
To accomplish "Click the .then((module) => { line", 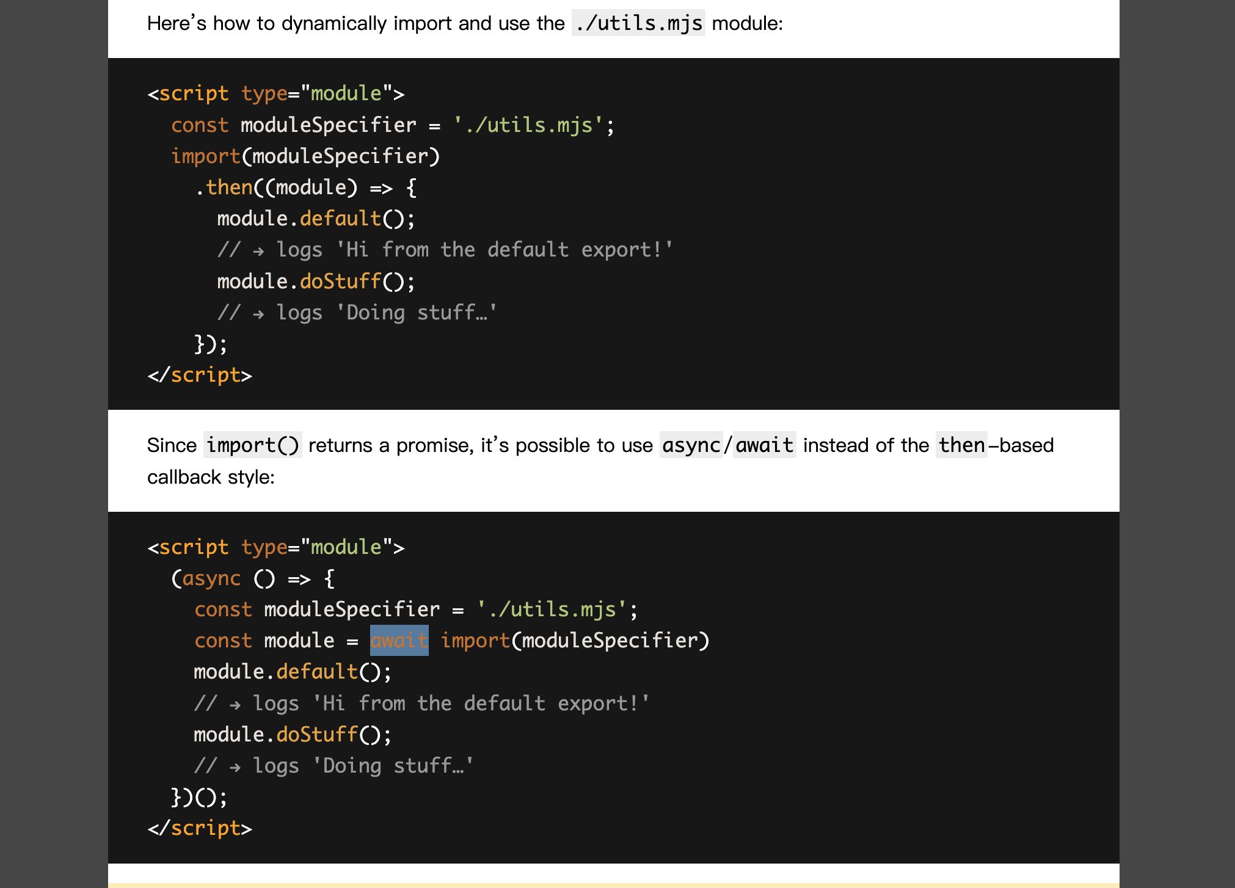I will [x=305, y=187].
